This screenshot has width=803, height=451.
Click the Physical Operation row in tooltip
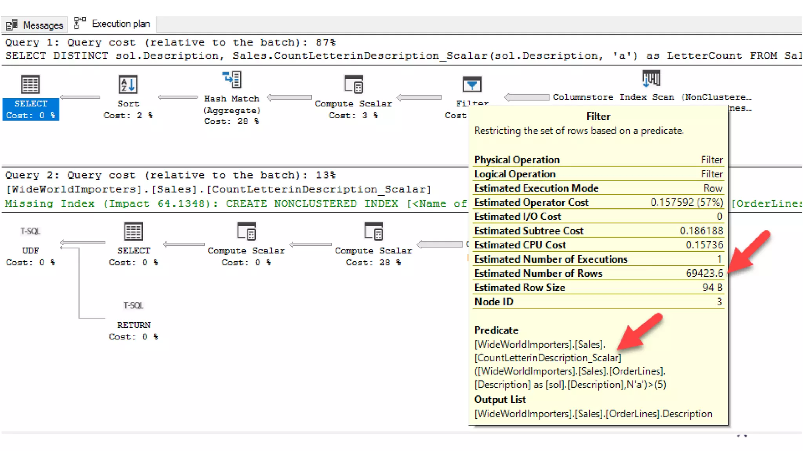[x=598, y=160]
